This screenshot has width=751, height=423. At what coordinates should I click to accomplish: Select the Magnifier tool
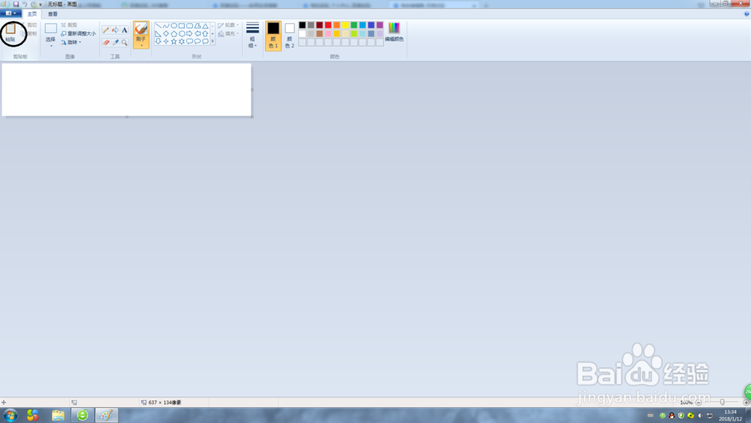click(x=125, y=42)
